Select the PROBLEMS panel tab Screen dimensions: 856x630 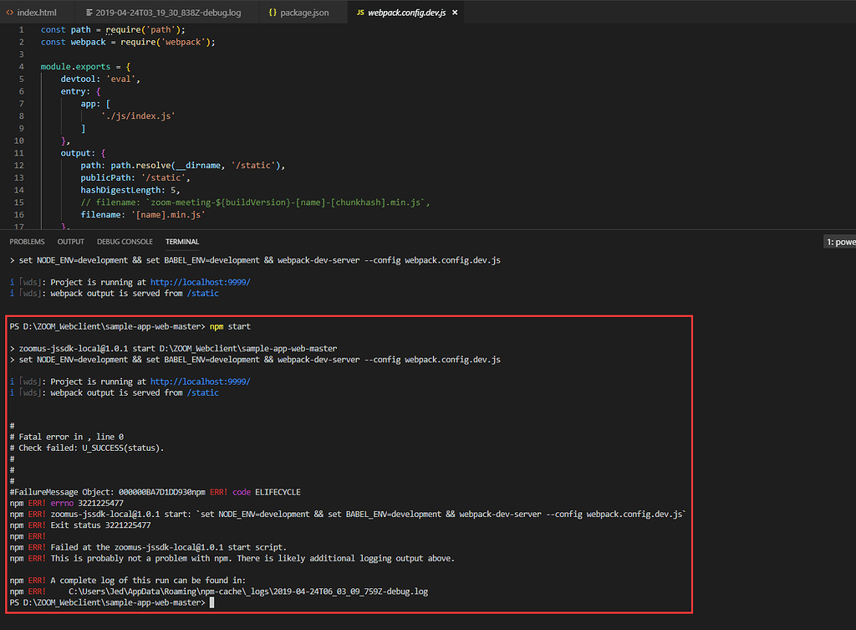click(27, 241)
